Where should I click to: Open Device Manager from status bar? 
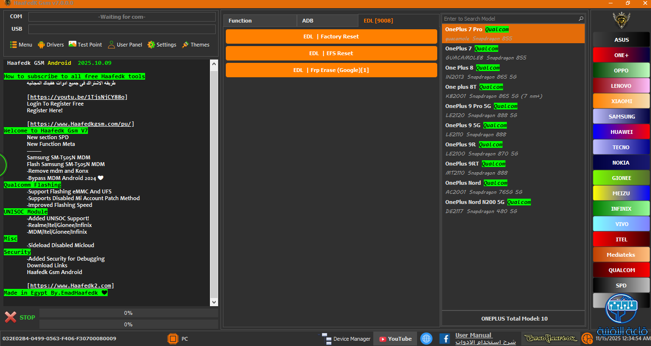point(346,339)
